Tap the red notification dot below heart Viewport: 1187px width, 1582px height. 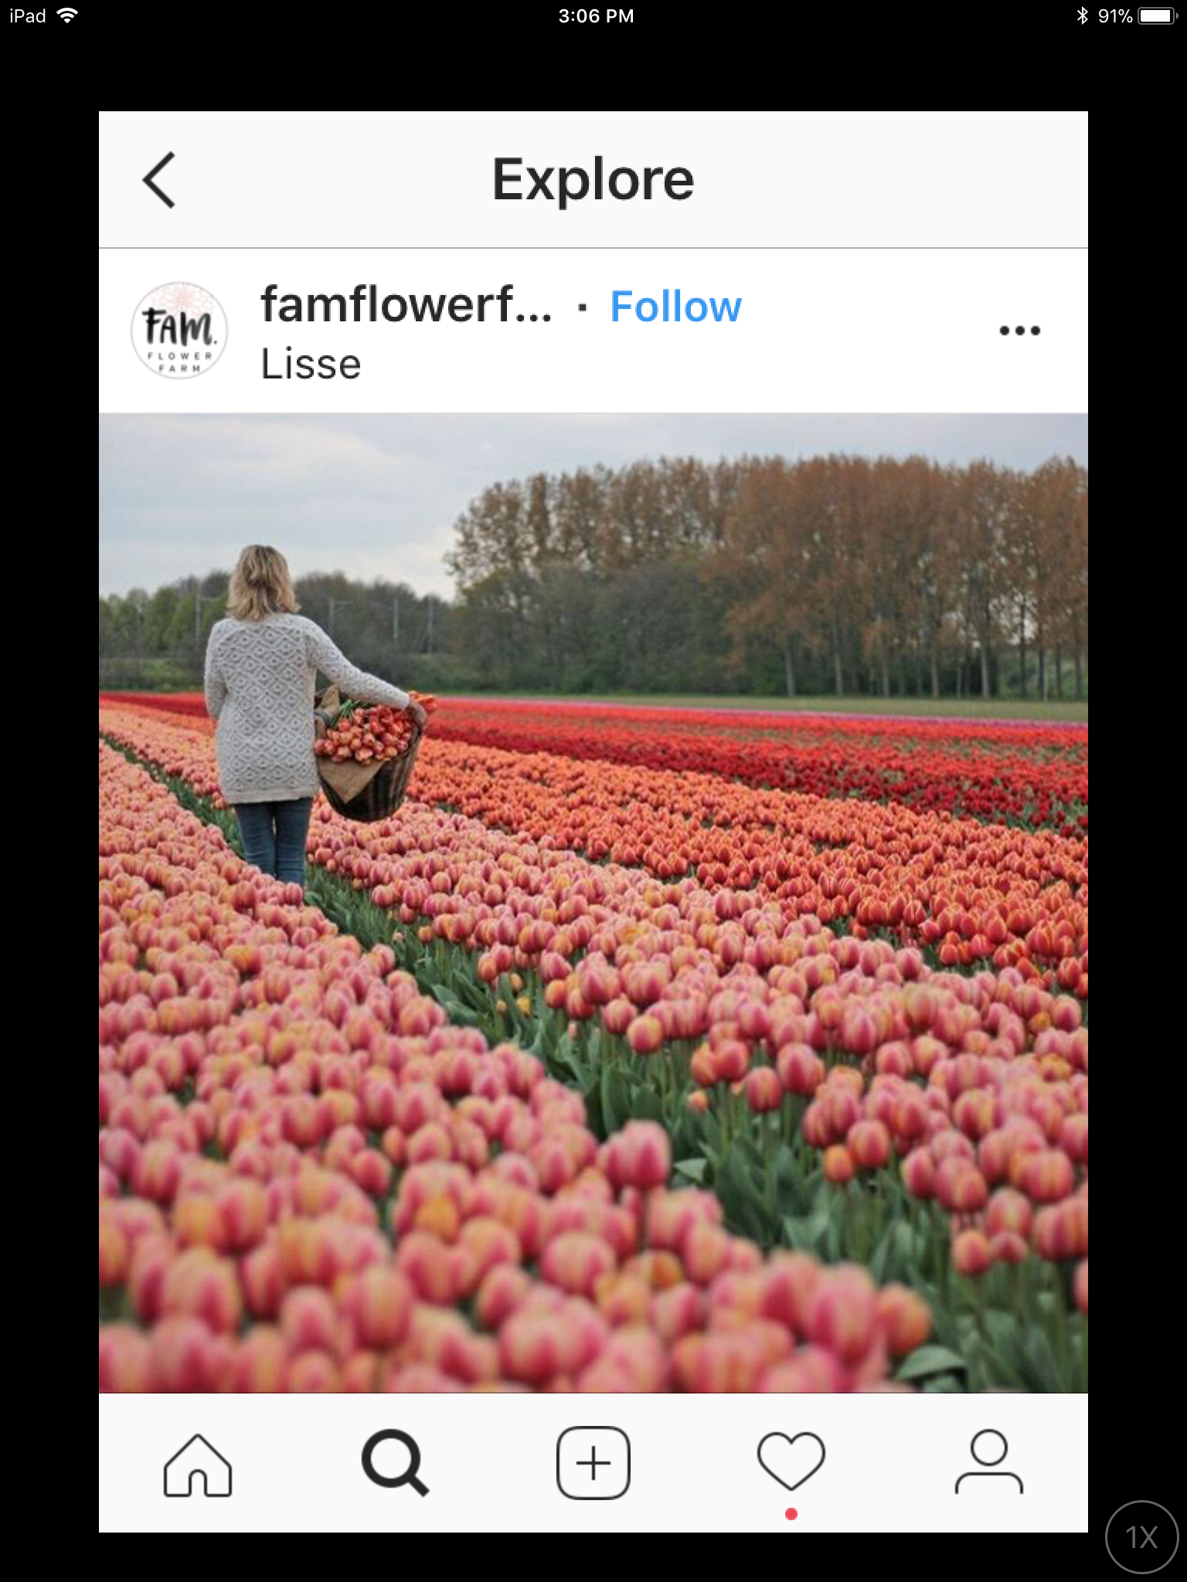pyautogui.click(x=791, y=1514)
